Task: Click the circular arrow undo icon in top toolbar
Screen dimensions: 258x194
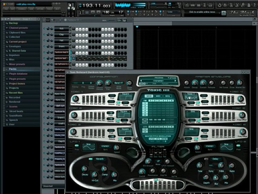Action: coord(220,5)
